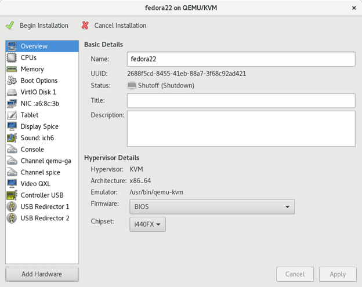
Task: Open the Chipset i440FX dropdown
Action: coord(147,224)
